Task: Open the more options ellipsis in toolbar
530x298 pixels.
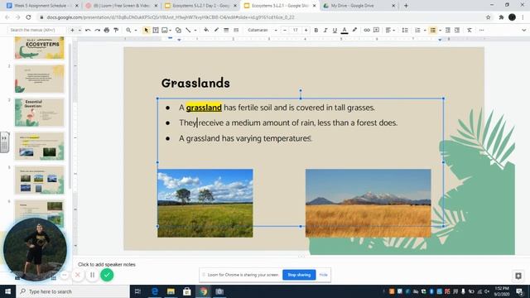Action: pyautogui.click(x=481, y=30)
